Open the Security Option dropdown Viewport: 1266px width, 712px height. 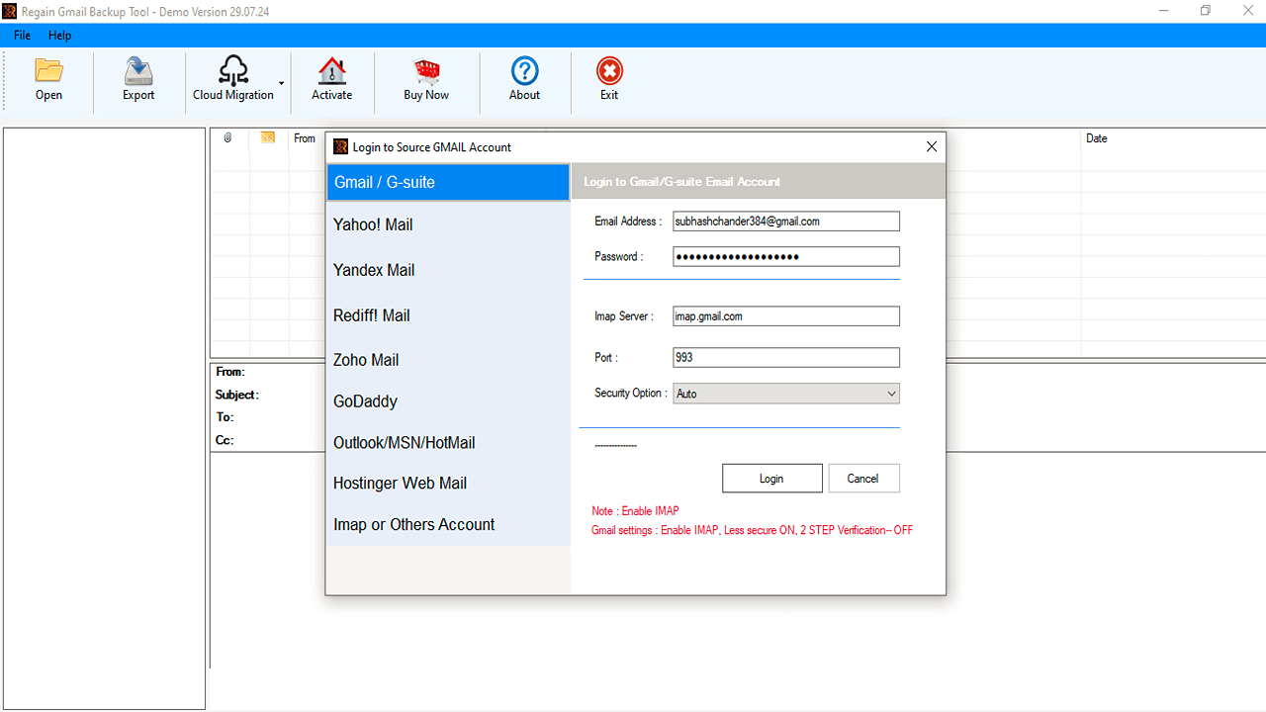tap(887, 393)
